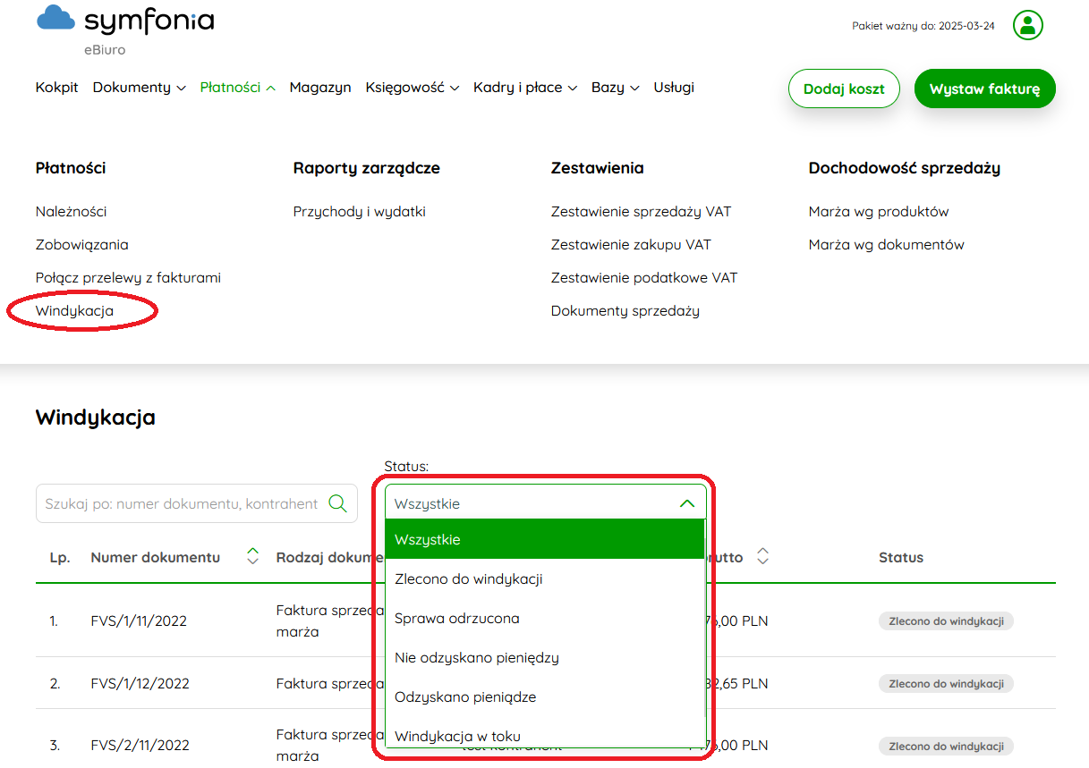The image size is (1089, 768).
Task: Expand the Księgowość menu
Action: pos(412,88)
